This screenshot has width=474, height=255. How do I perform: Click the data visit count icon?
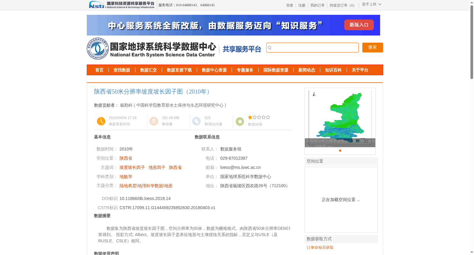coord(196,121)
